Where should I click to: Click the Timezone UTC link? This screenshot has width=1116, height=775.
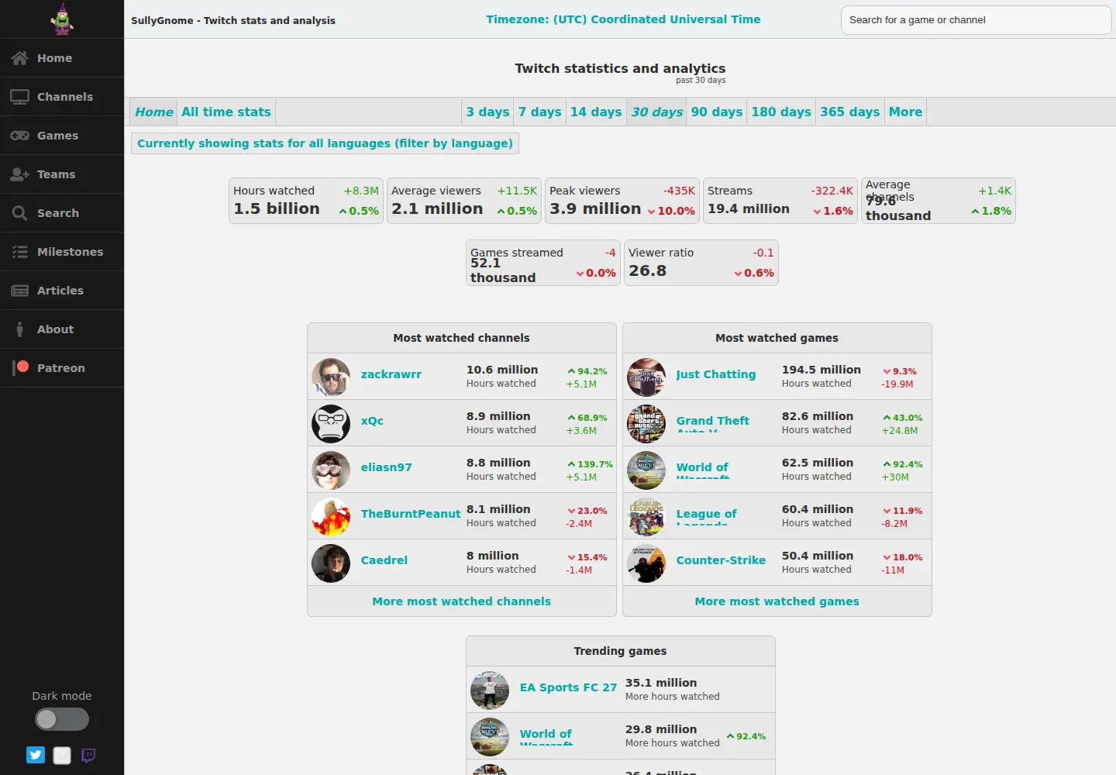[623, 19]
